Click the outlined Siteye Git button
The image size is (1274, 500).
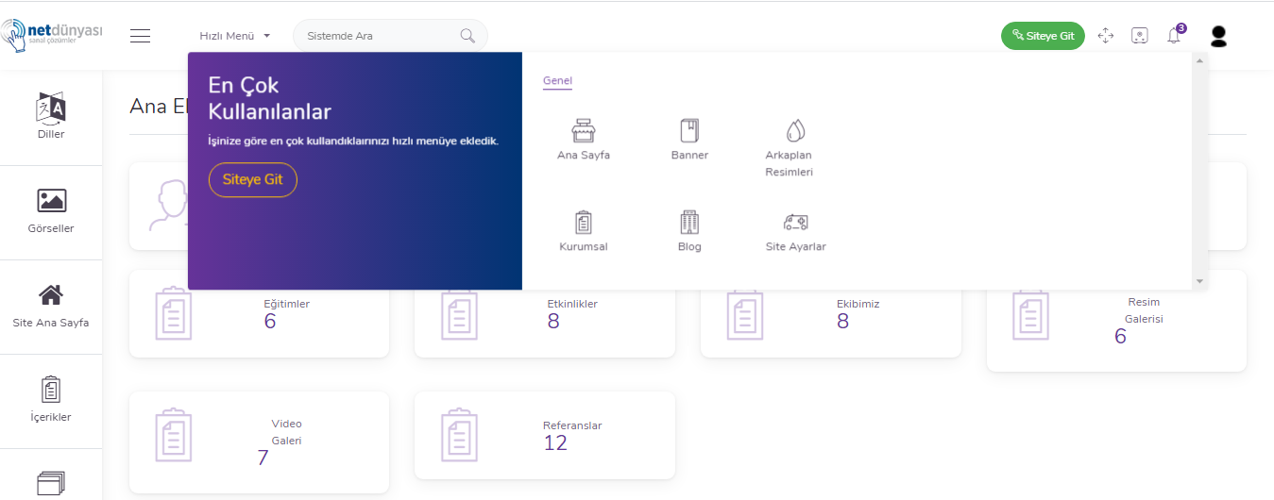pos(253,179)
